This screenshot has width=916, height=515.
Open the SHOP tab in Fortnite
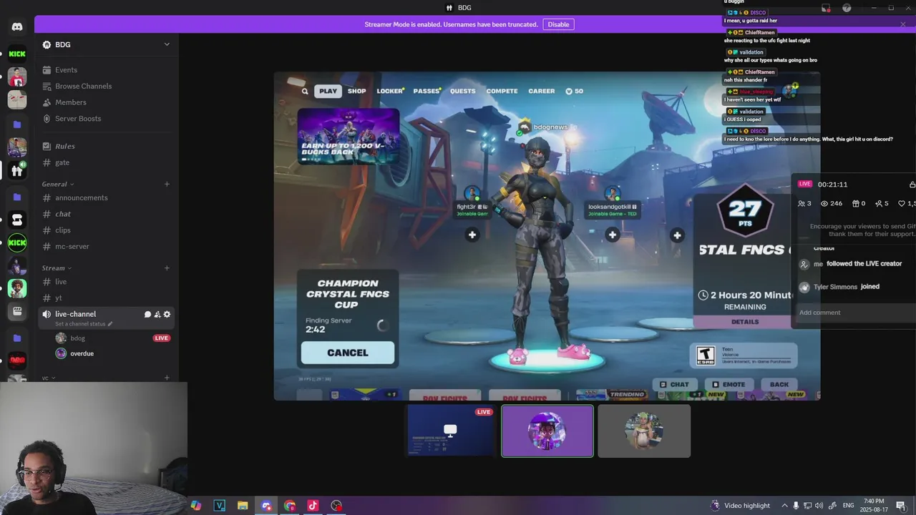pos(356,91)
